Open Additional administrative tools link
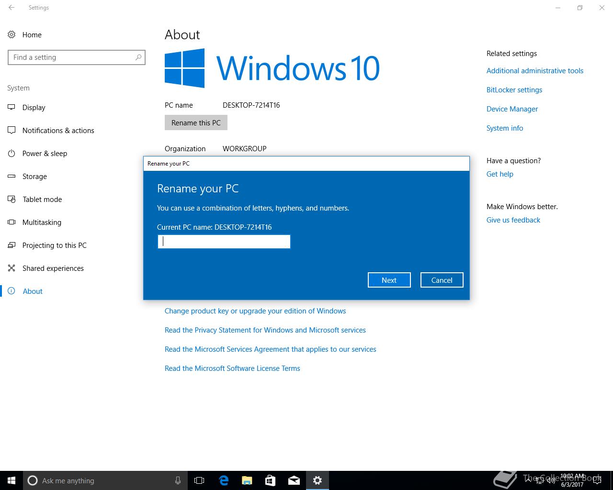 [535, 70]
